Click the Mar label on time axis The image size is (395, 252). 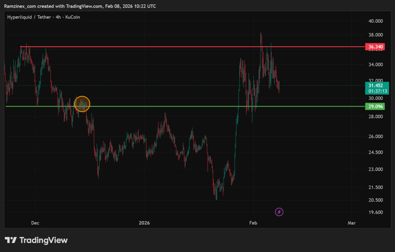click(x=351, y=223)
